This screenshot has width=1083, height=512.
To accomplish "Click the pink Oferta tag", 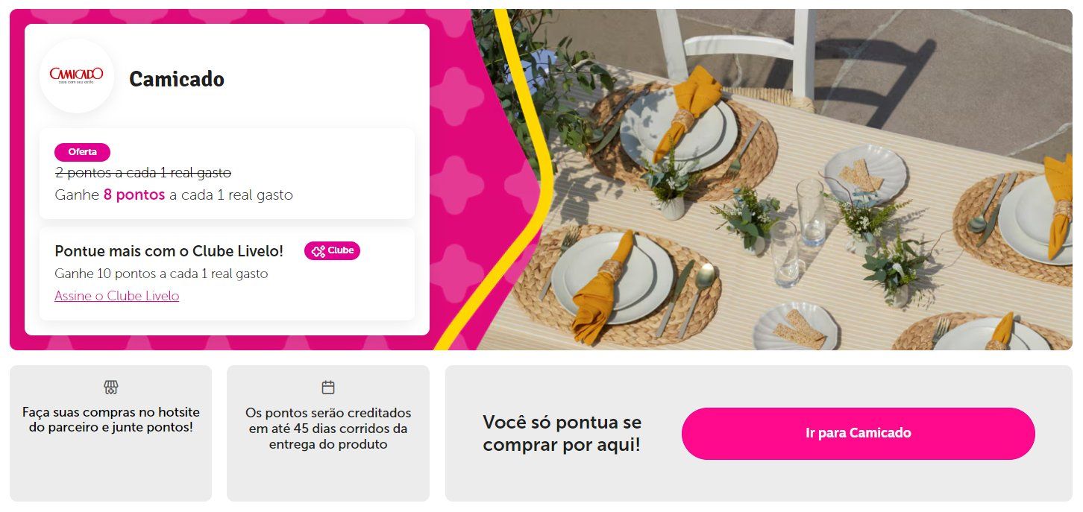I will coord(82,152).
